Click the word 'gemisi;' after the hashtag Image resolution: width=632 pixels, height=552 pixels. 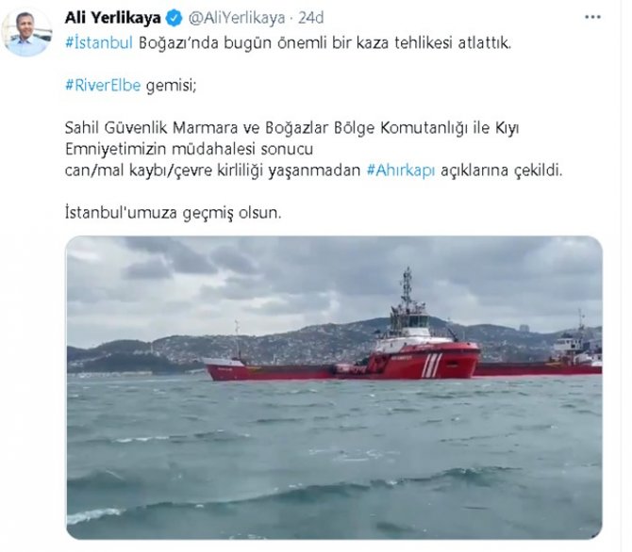pos(171,86)
